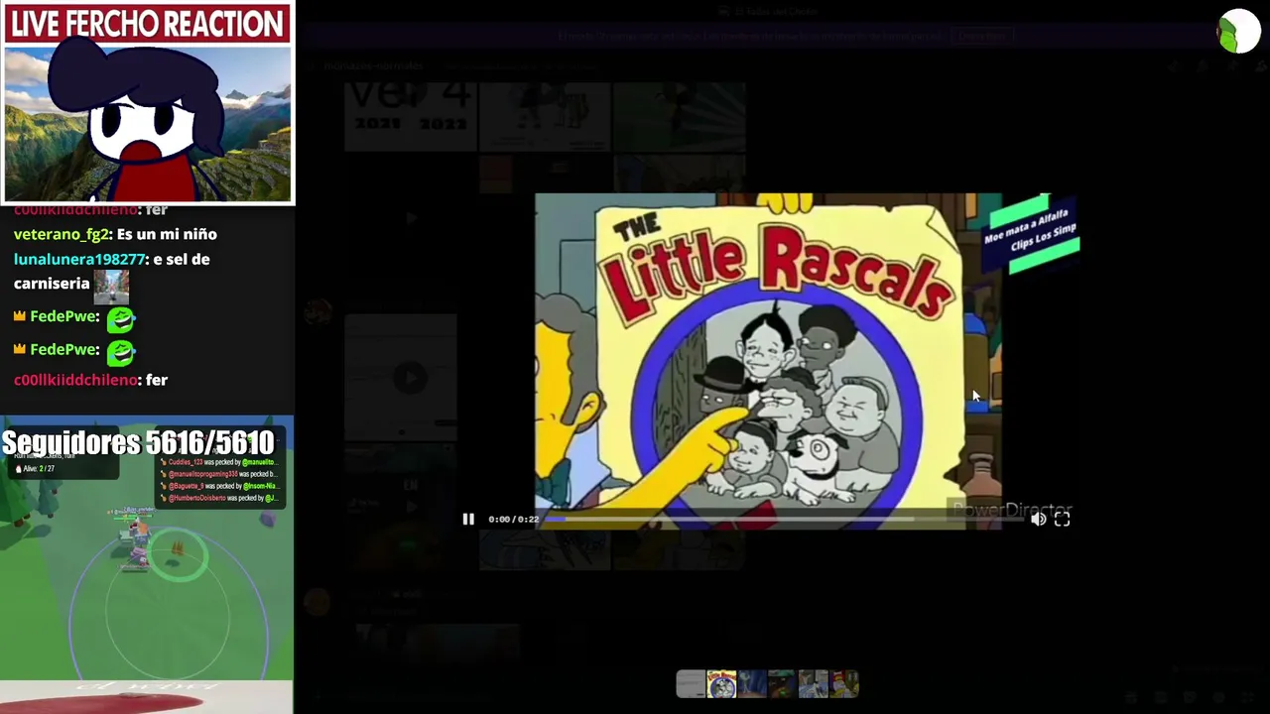
Task: Mute the video with the speaker icon
Action: click(x=1038, y=519)
